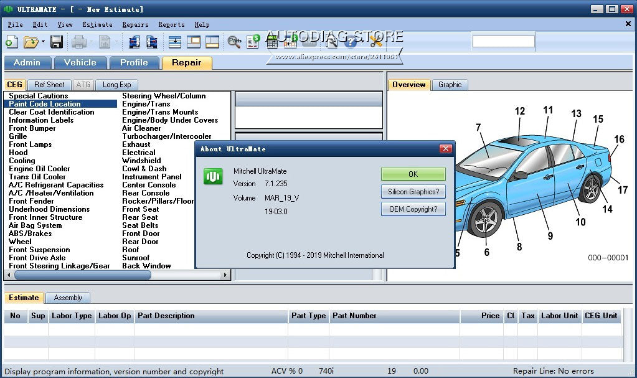
Task: Save the current estimate with the disk icon
Action: (57, 42)
